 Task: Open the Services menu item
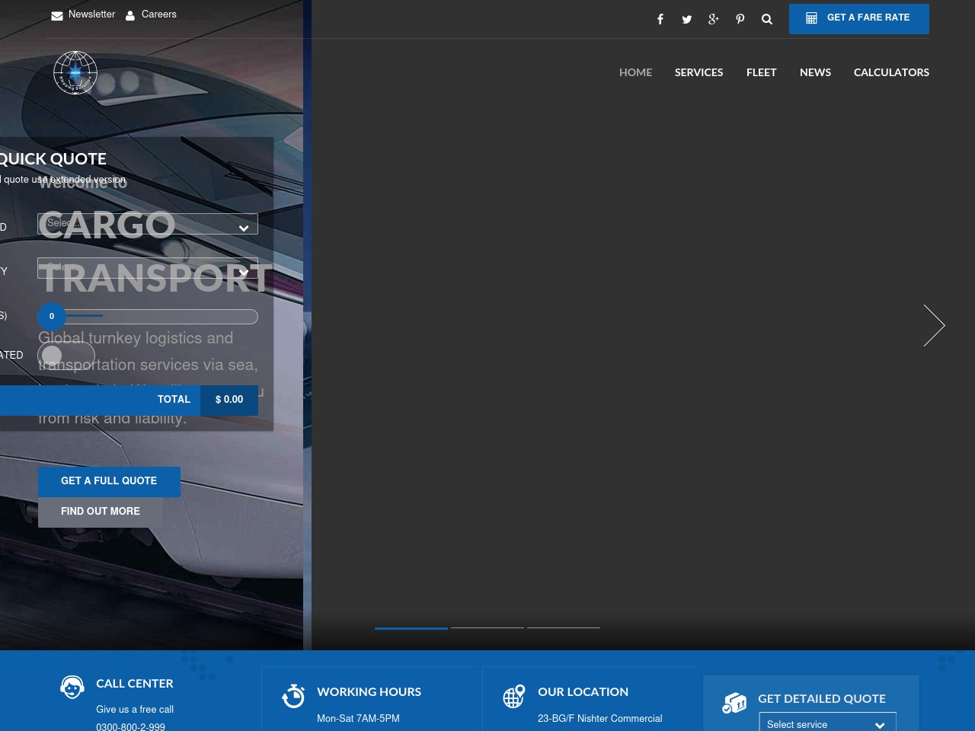click(698, 72)
